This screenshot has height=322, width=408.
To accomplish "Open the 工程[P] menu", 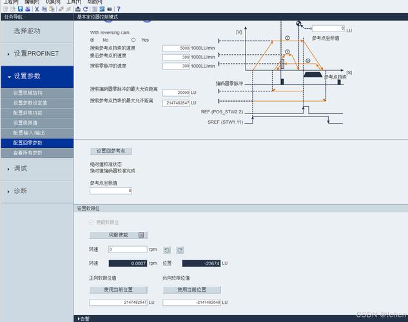I will click(x=11, y=2).
